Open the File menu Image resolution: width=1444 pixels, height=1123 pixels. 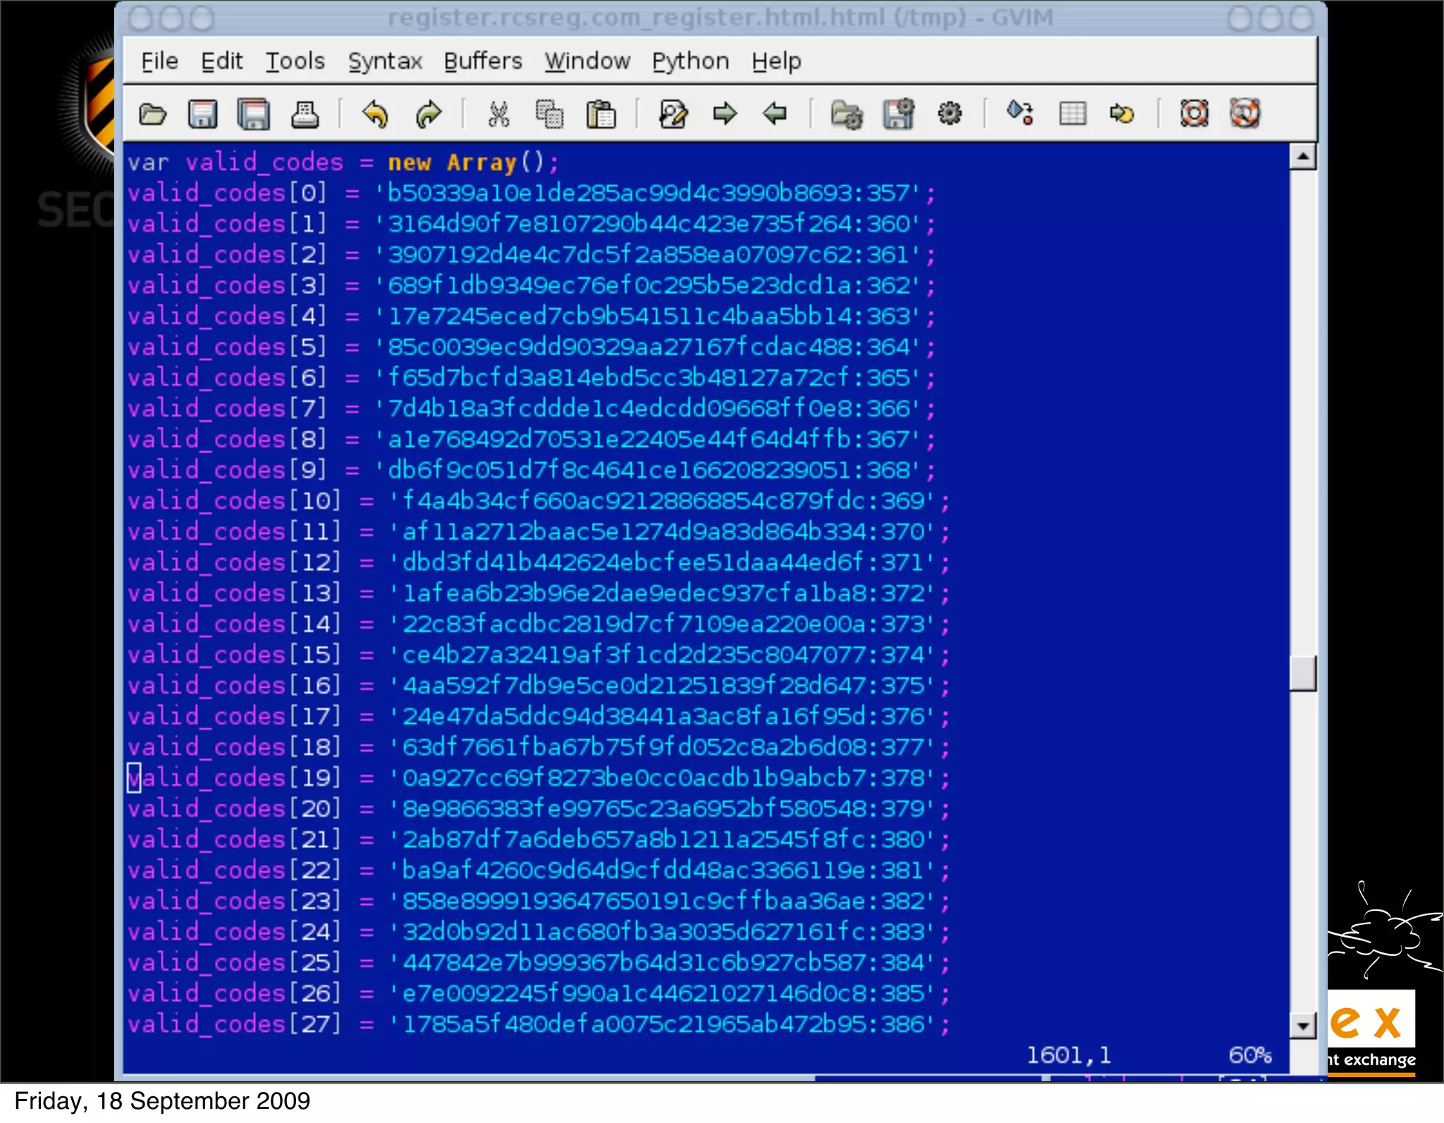[x=159, y=61]
